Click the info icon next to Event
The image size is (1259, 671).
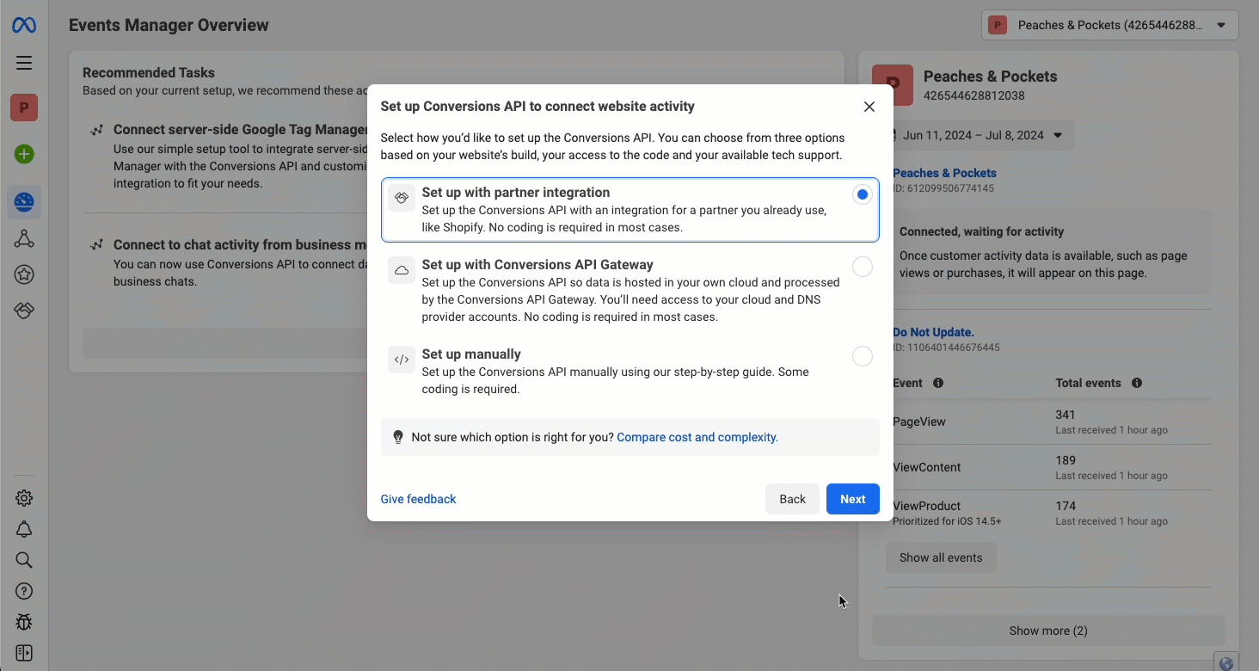[938, 383]
